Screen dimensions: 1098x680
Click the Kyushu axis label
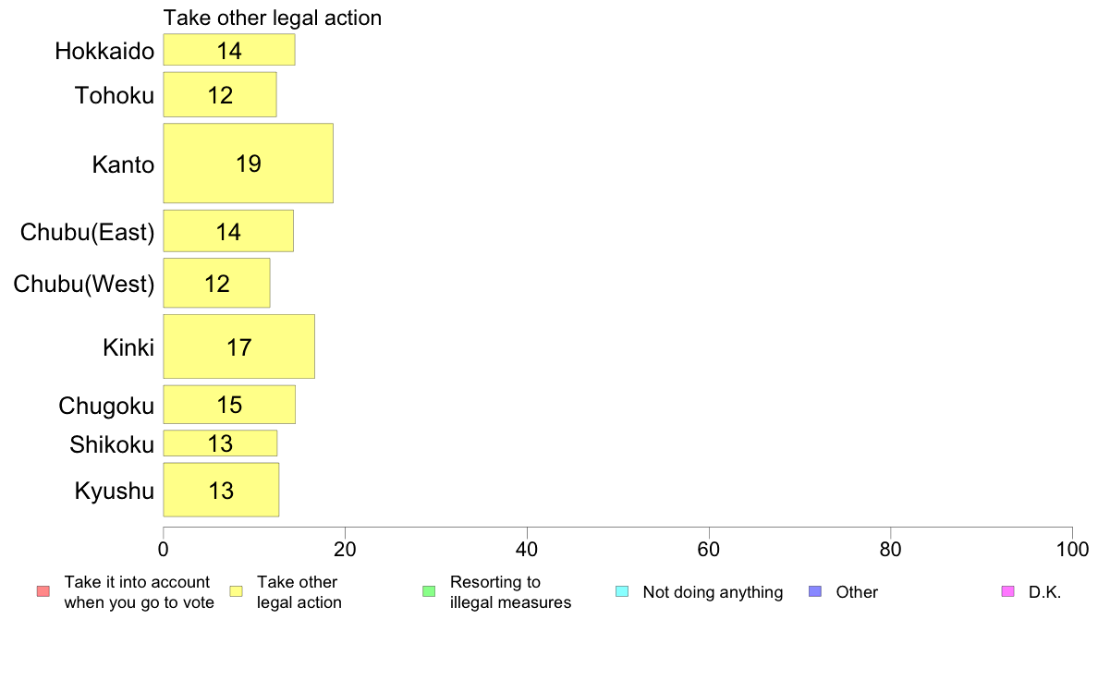pyautogui.click(x=114, y=491)
